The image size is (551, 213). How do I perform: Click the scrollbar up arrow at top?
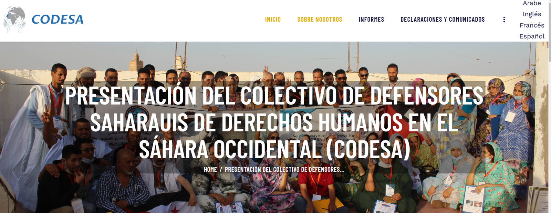549,2
